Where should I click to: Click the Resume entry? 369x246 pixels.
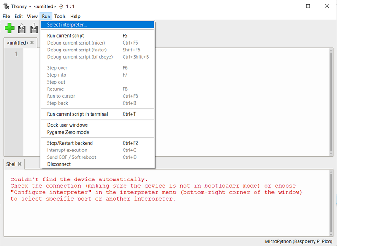tap(98, 89)
